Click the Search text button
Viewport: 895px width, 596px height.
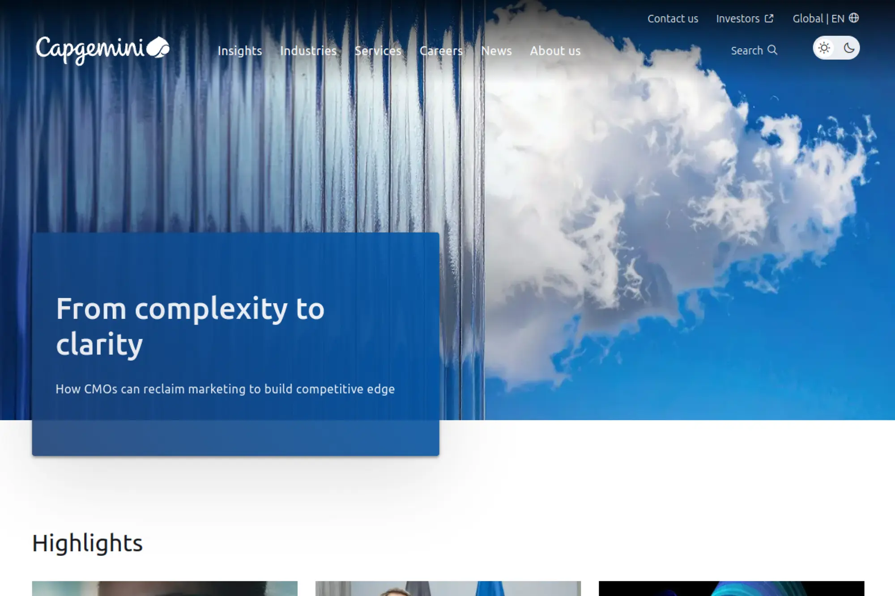(x=747, y=51)
